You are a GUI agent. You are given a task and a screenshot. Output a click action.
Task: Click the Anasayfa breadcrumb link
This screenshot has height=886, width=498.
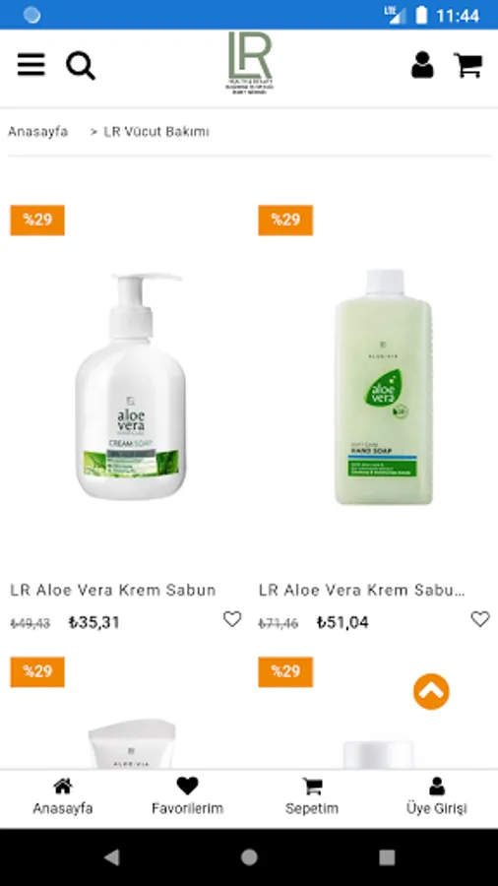tap(37, 132)
